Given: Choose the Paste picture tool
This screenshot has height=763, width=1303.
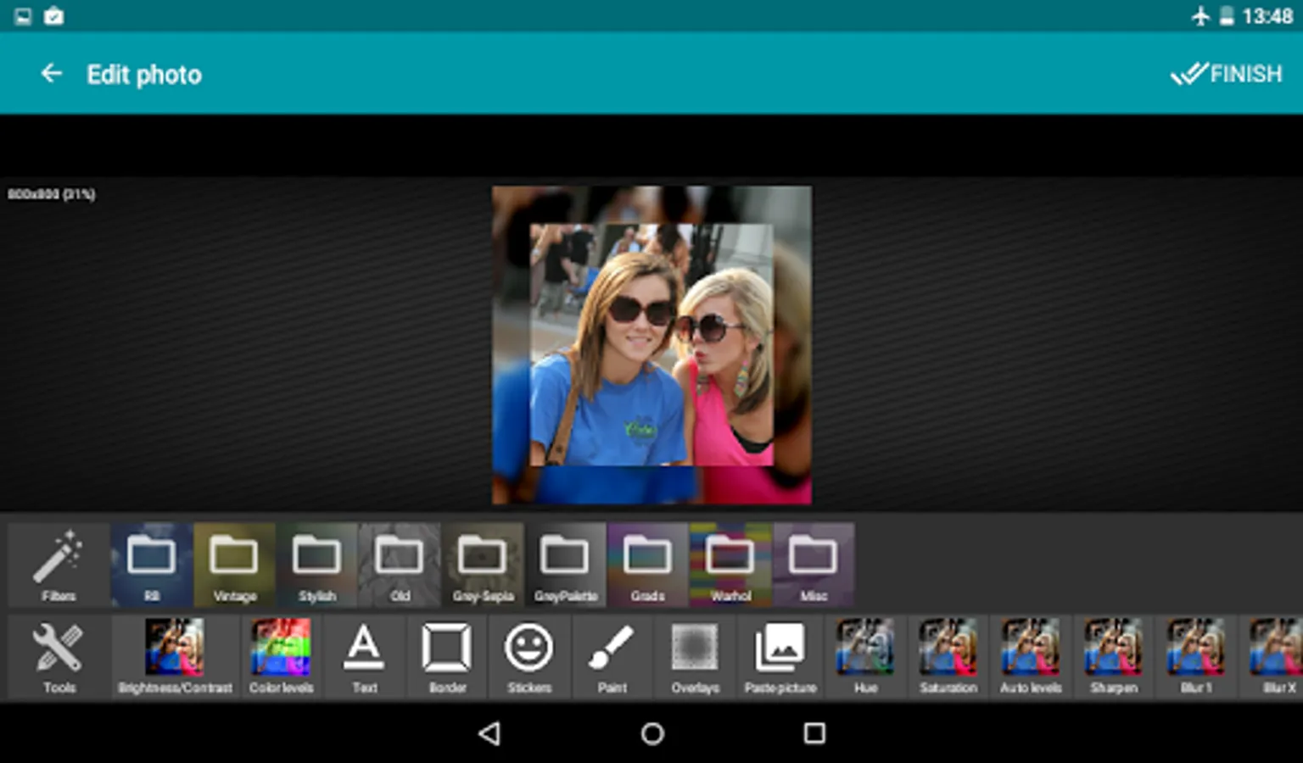Looking at the screenshot, I should (x=780, y=657).
